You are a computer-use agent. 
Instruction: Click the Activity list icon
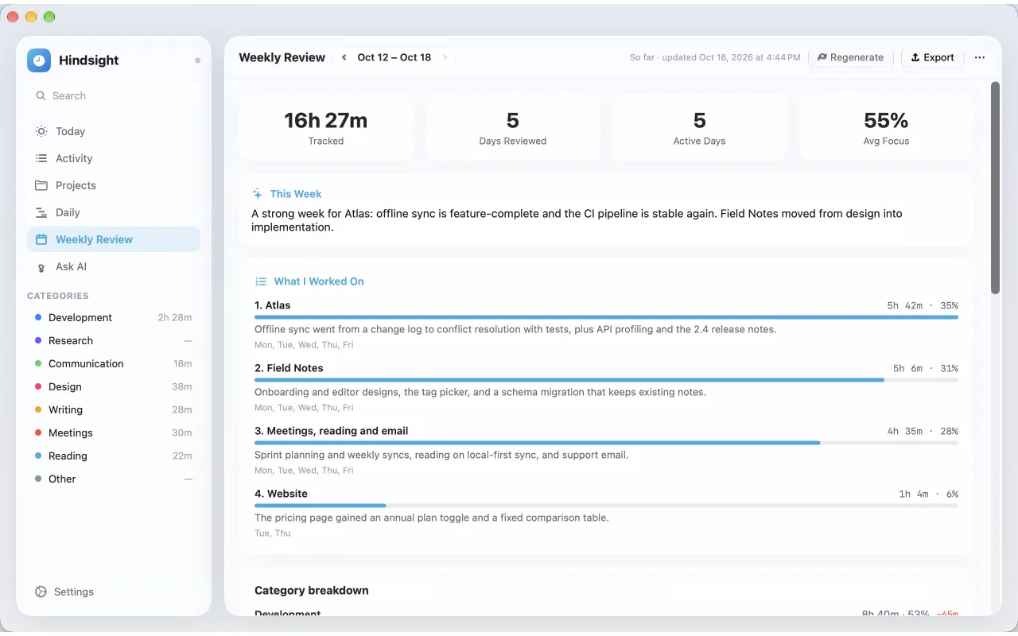(41, 158)
